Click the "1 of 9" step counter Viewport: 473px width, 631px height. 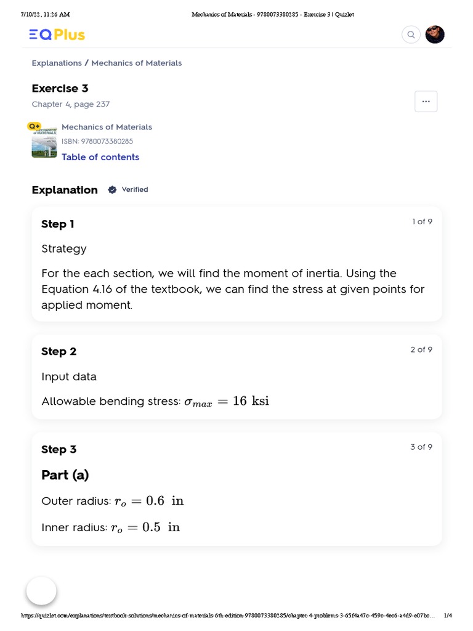click(x=422, y=222)
